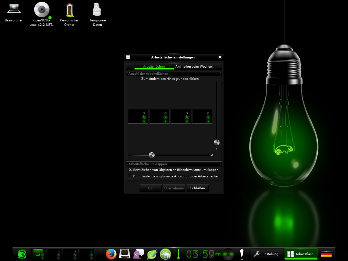Click the German flag keyboard layout indicator

(x=326, y=254)
